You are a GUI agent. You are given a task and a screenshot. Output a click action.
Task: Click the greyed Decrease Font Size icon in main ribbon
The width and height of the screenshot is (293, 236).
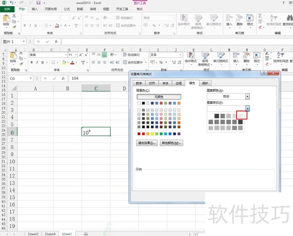pos(79,18)
